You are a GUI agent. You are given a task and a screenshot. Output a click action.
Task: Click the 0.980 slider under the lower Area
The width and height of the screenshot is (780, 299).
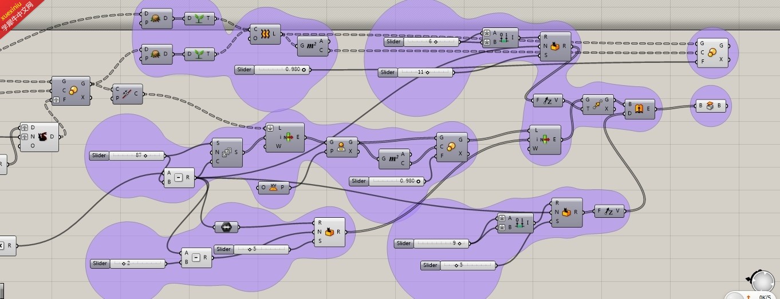tap(387, 181)
